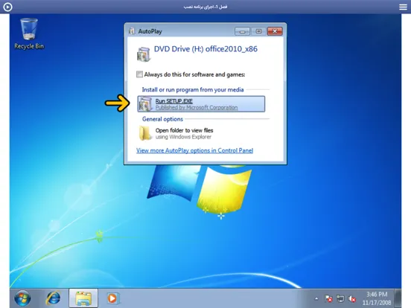
Task: Launch Windows Media Player from taskbar
Action: [x=112, y=298]
